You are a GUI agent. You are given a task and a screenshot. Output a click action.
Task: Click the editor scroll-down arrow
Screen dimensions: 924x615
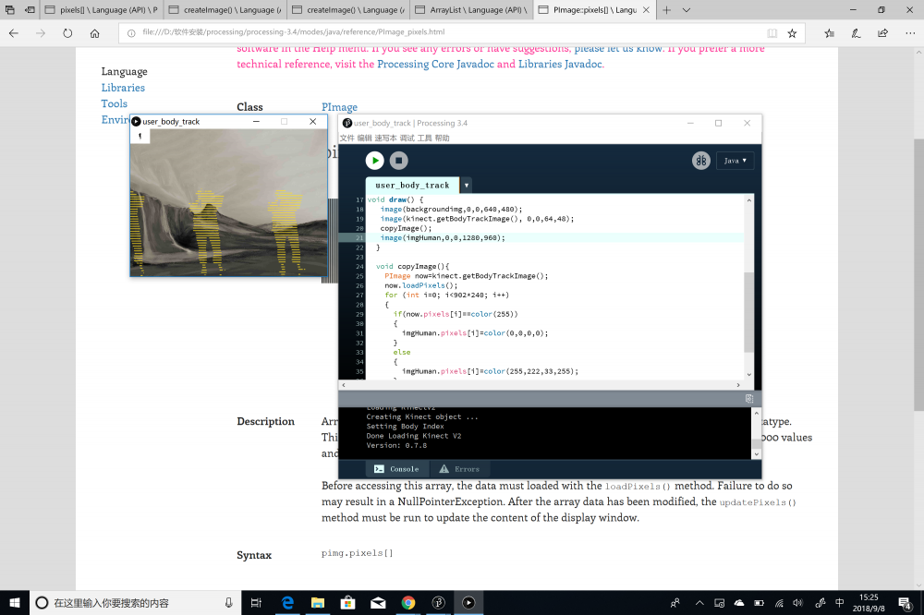(749, 375)
